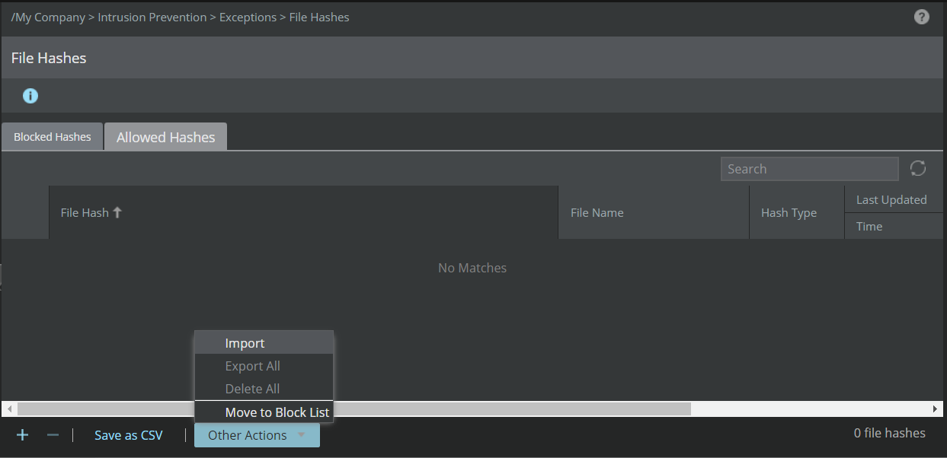Open help via the question mark icon
Image resolution: width=947 pixels, height=458 pixels.
922,17
